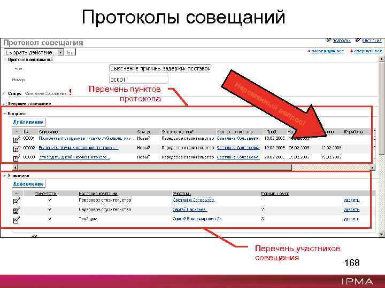Click the sort icon in participants table header
The width and height of the screenshot is (385, 288).
point(17,194)
